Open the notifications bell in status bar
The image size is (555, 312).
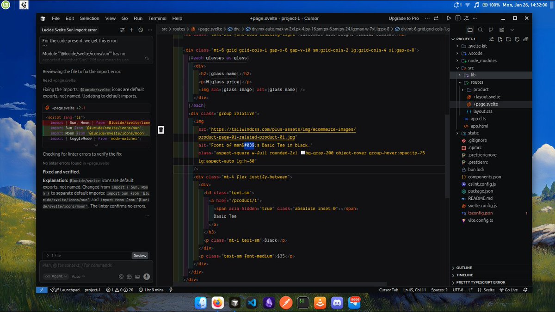(x=525, y=290)
